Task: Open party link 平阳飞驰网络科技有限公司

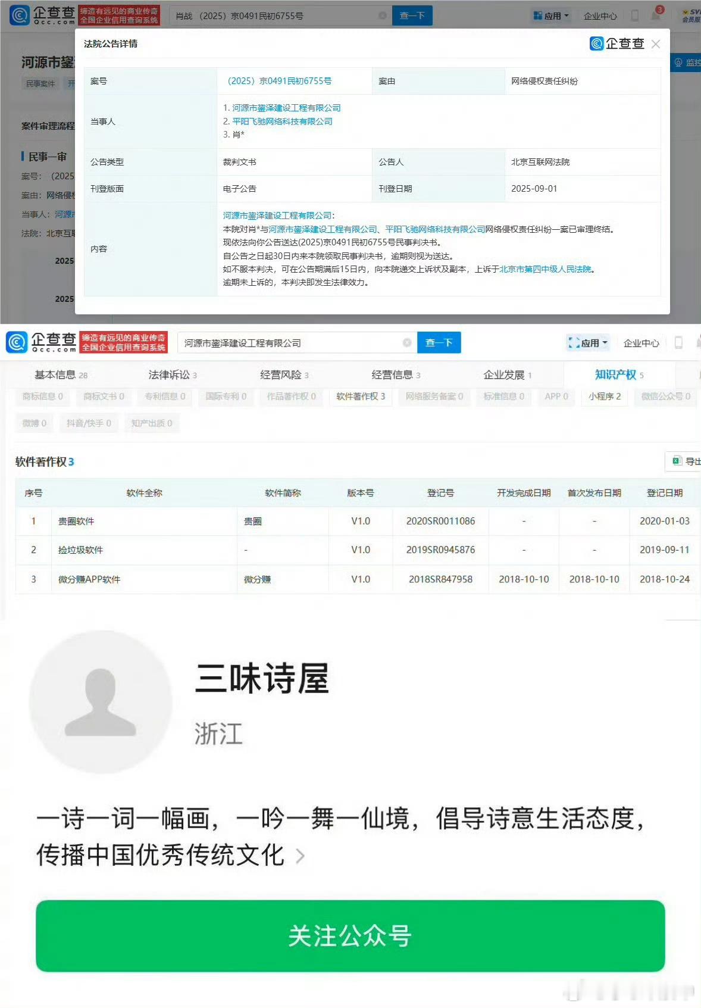Action: pyautogui.click(x=282, y=121)
